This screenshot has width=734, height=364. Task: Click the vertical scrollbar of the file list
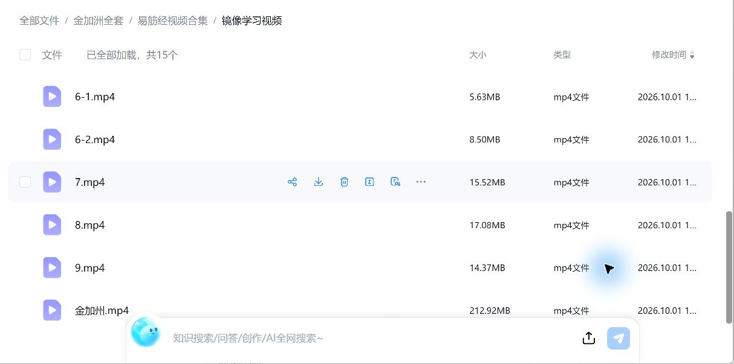[729, 267]
